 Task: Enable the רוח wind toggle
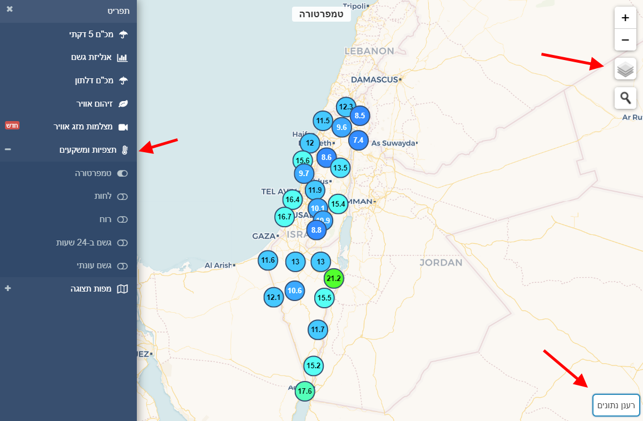(122, 219)
